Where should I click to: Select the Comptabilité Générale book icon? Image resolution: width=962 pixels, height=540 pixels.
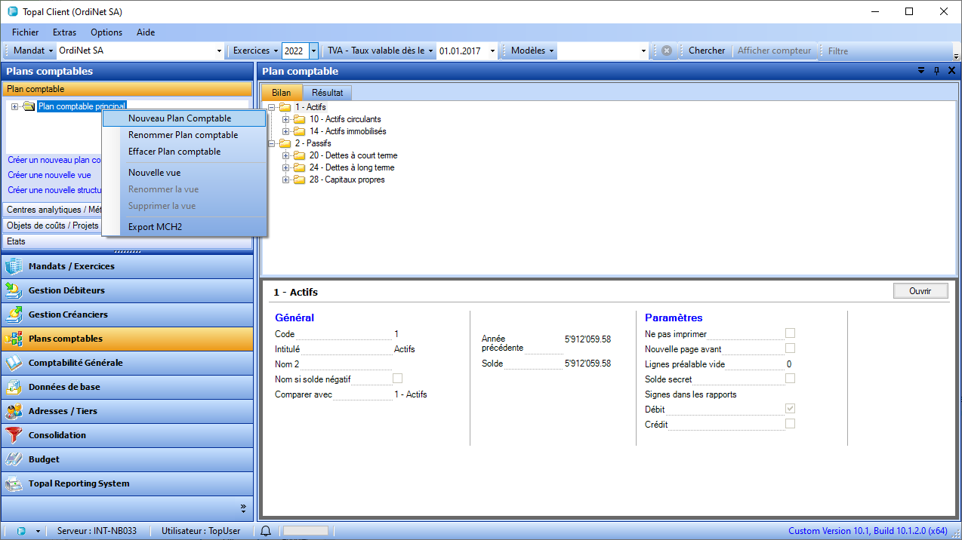(14, 363)
